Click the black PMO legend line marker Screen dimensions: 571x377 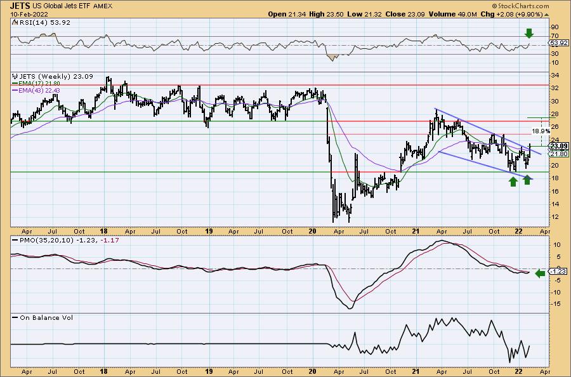15,241
